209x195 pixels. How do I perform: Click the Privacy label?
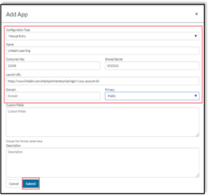[110, 90]
